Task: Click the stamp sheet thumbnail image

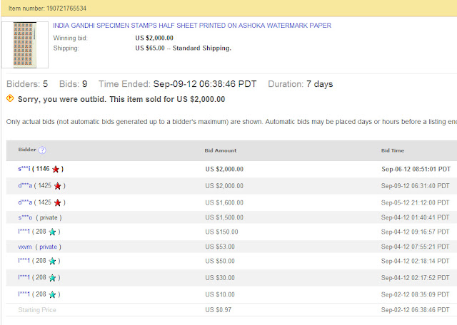Action: (x=25, y=45)
